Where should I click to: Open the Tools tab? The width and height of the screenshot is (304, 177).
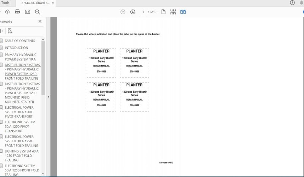click(x=5, y=3)
